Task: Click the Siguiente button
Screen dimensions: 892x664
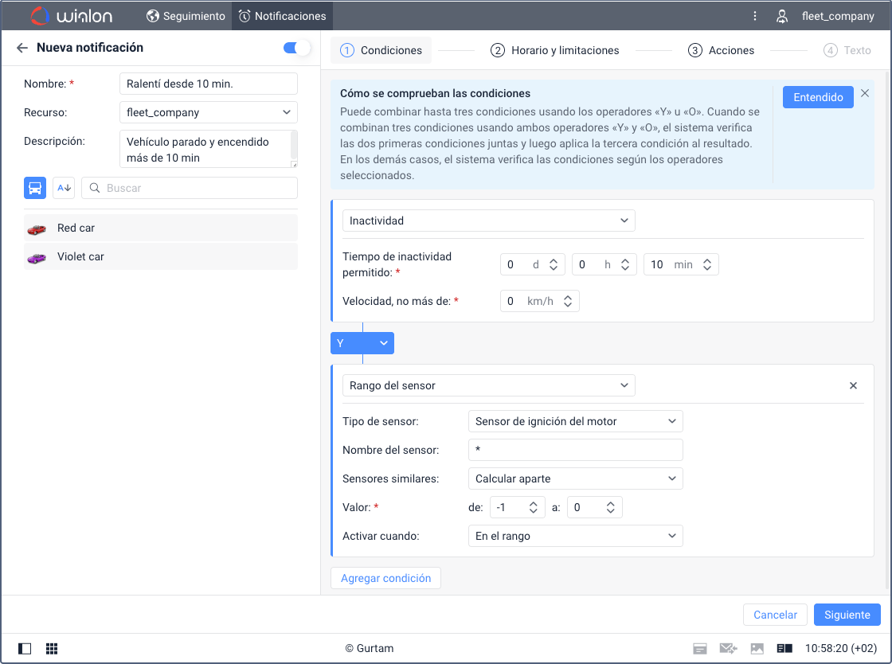Action: 847,615
